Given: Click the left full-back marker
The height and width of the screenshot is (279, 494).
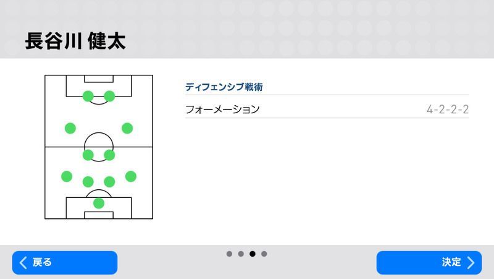Looking at the screenshot, I should (x=67, y=176).
